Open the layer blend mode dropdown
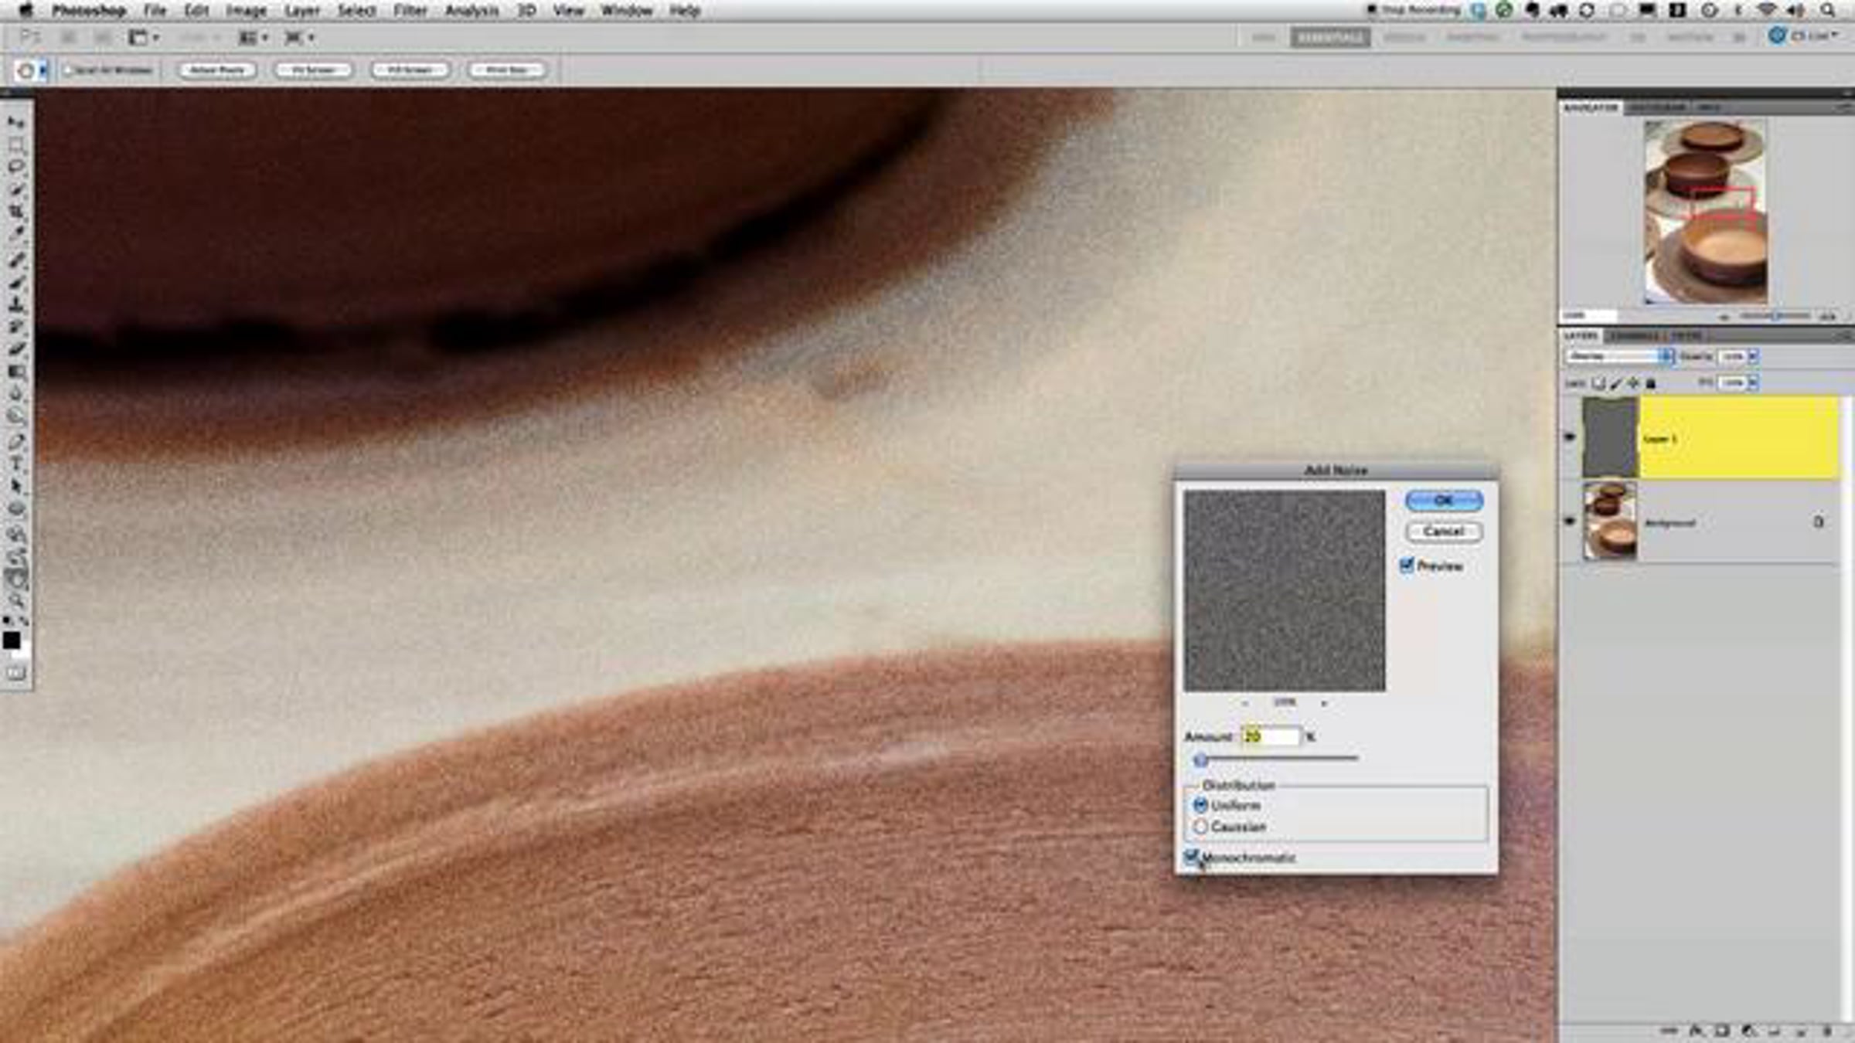This screenshot has width=1855, height=1043. click(1618, 356)
